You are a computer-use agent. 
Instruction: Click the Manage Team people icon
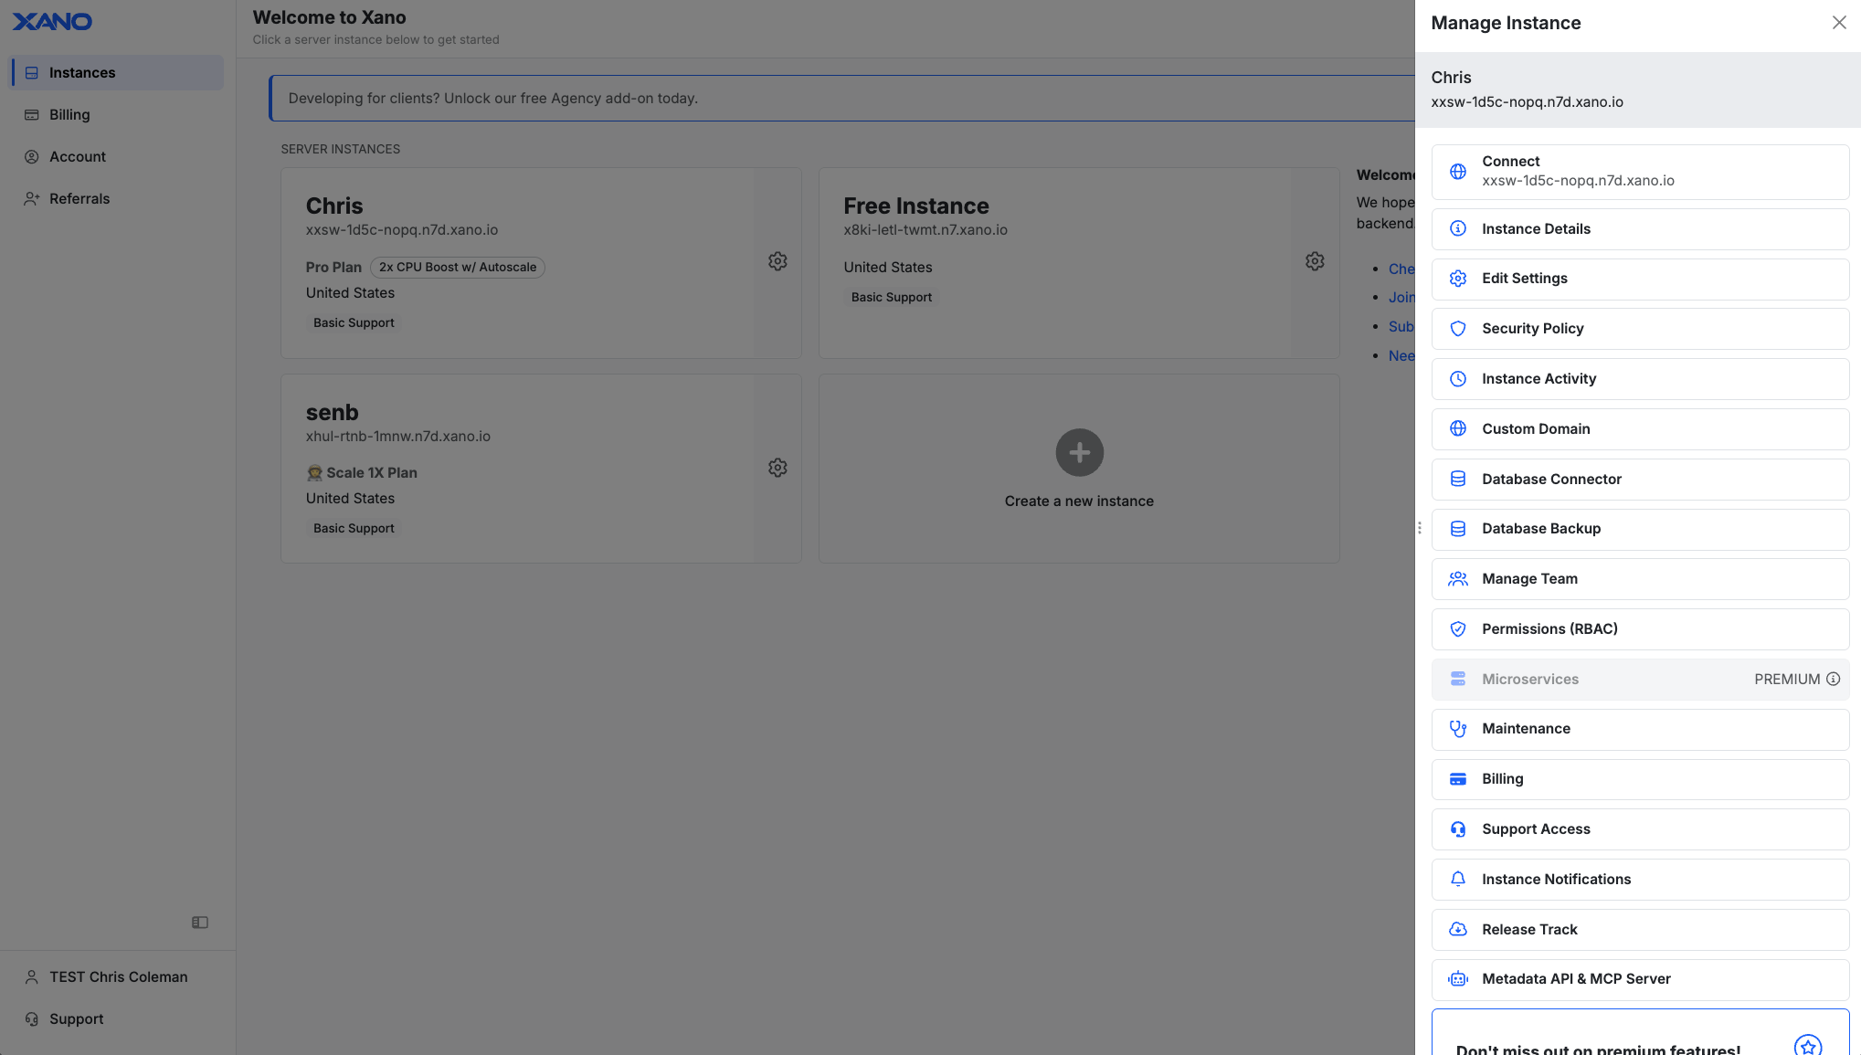coord(1458,579)
